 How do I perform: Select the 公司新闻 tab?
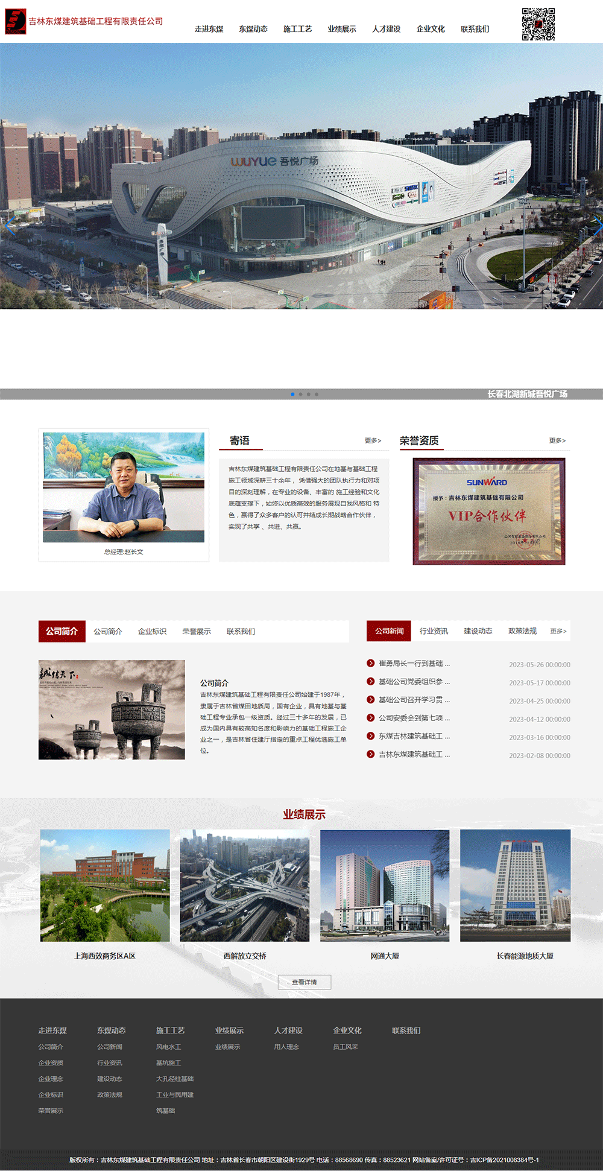pos(389,631)
